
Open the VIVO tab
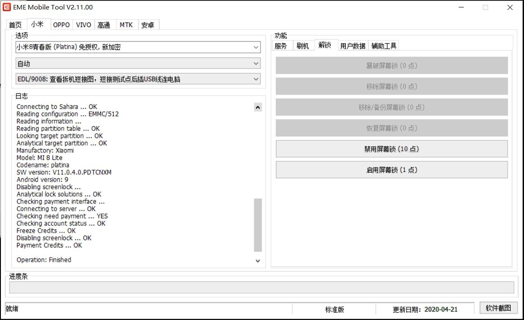tap(84, 25)
